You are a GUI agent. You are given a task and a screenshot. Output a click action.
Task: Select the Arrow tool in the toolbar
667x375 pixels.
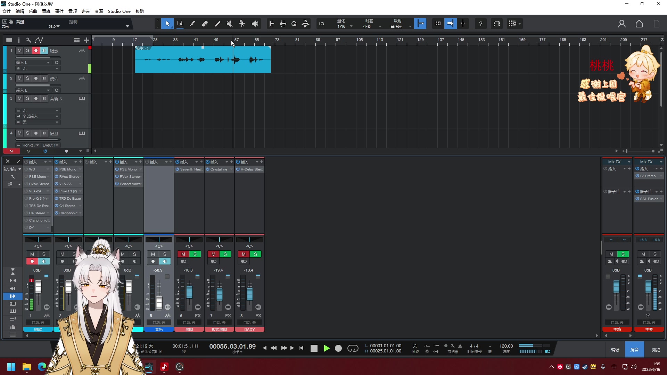[167, 24]
